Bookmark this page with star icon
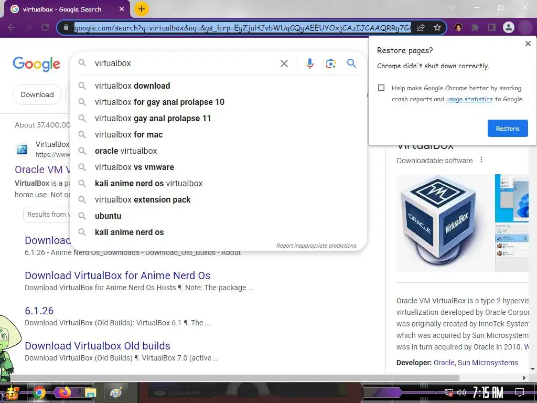This screenshot has width=537, height=403. 437,27
